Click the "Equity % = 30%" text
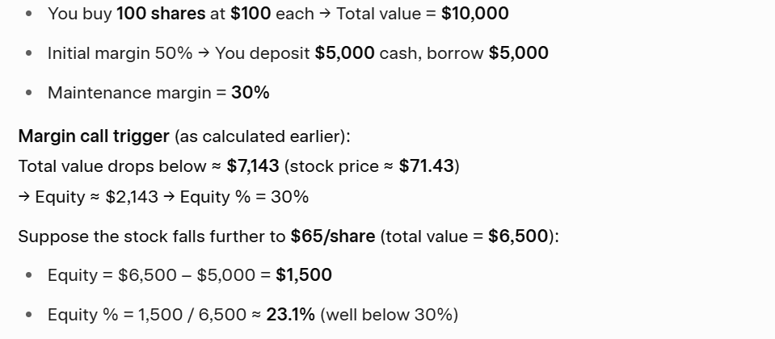 point(244,197)
